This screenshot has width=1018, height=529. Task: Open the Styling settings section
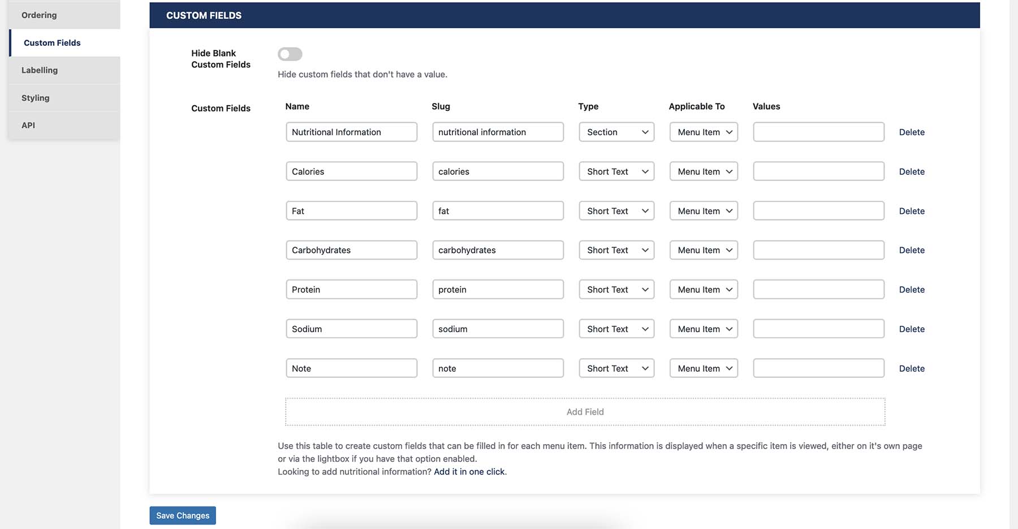[x=35, y=97]
